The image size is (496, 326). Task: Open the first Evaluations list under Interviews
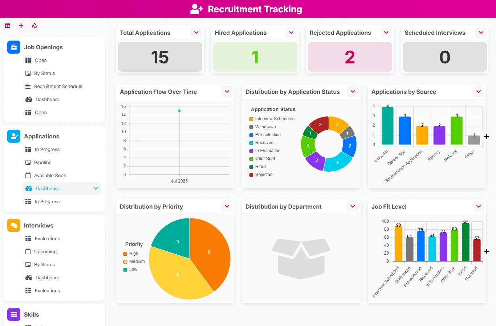click(61, 239)
